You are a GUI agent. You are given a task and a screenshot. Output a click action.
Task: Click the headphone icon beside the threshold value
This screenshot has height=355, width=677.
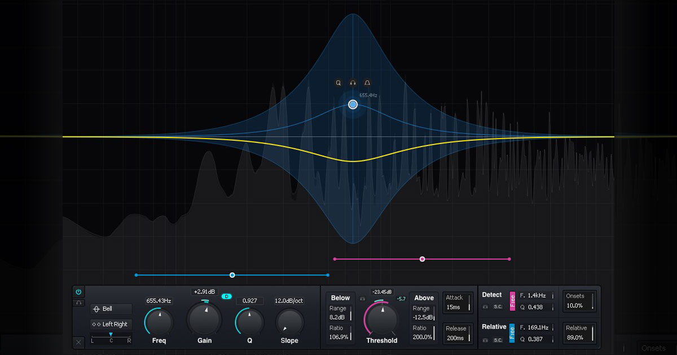[x=363, y=298]
